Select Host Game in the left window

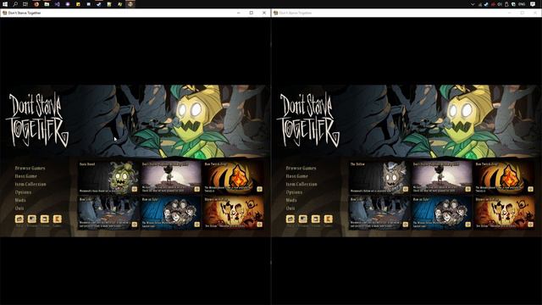pos(26,176)
